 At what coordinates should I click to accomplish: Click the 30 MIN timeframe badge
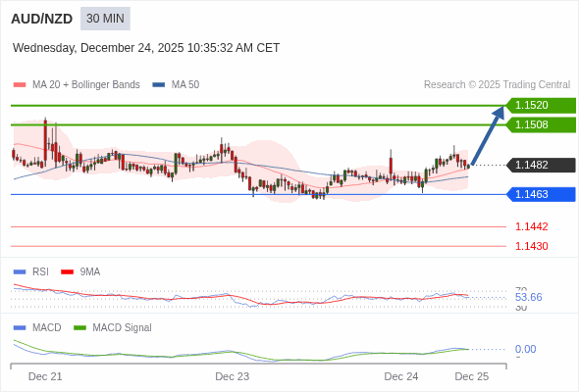pos(105,19)
